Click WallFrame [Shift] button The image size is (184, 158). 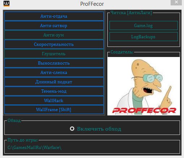pos(54,110)
